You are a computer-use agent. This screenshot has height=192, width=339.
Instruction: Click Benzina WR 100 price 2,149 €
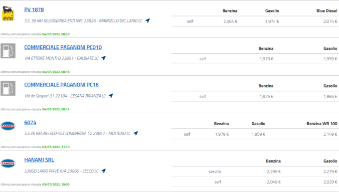coord(330,134)
